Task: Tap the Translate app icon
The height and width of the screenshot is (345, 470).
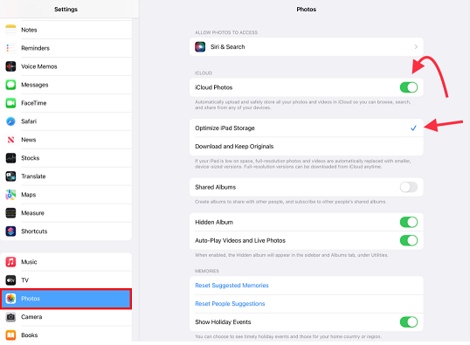Action: [10, 176]
